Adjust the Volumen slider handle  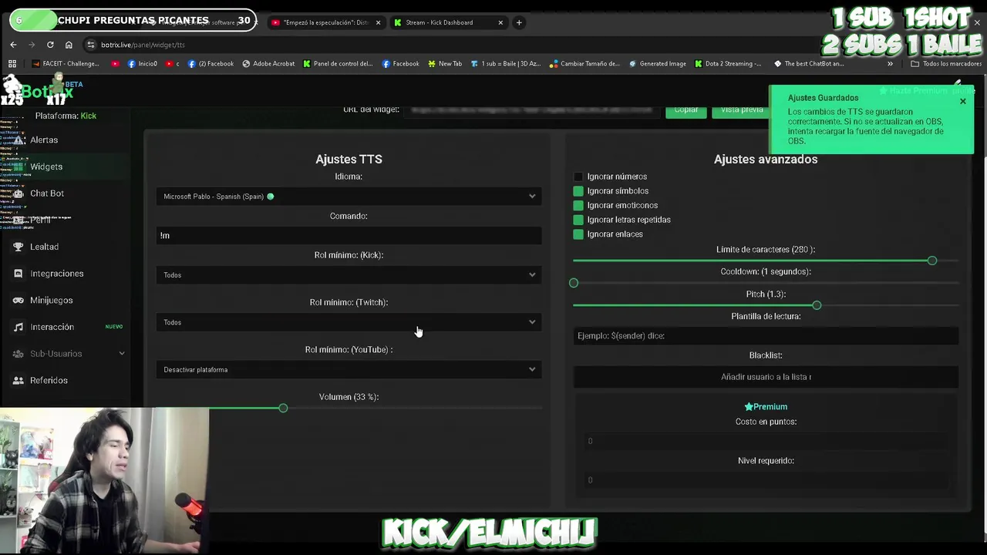coord(283,408)
